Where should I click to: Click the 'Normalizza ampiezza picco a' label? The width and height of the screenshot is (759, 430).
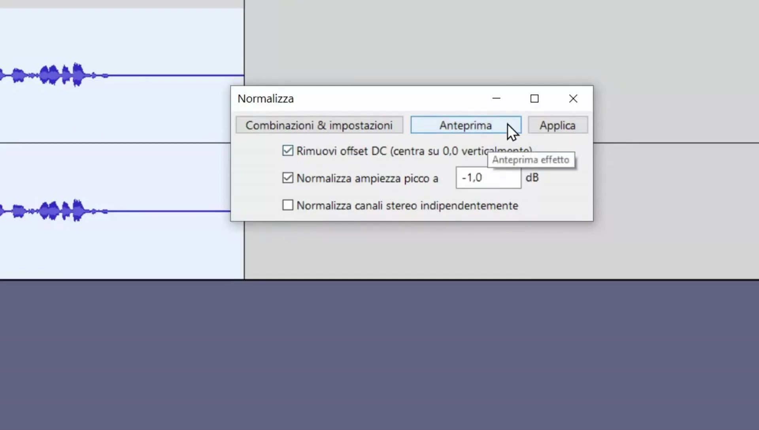[367, 178]
